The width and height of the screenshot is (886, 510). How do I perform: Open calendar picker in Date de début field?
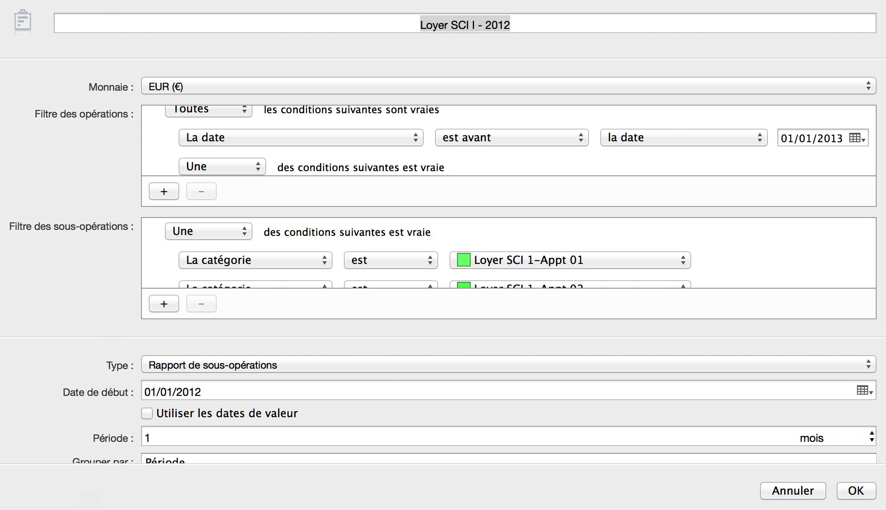coord(865,390)
